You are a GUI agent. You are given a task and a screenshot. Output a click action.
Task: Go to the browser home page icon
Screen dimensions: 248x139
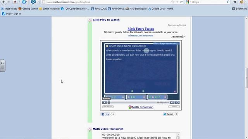click(235, 2)
